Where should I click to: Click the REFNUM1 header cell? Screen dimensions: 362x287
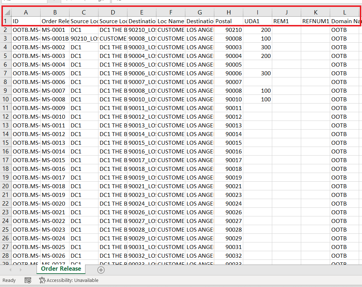316,21
